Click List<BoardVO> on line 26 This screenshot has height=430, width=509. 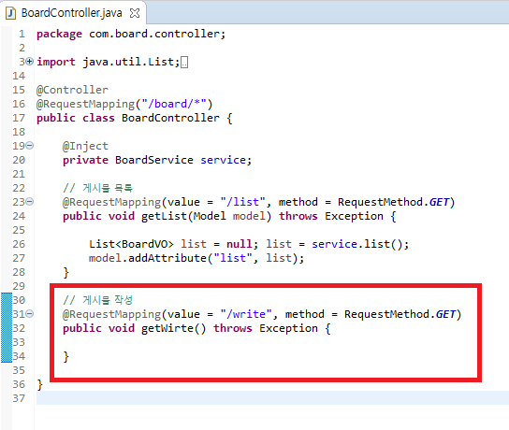click(131, 244)
